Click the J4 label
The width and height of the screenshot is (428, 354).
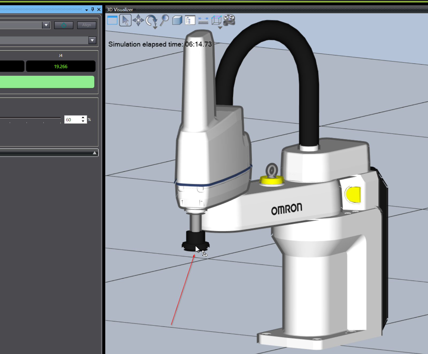click(61, 55)
